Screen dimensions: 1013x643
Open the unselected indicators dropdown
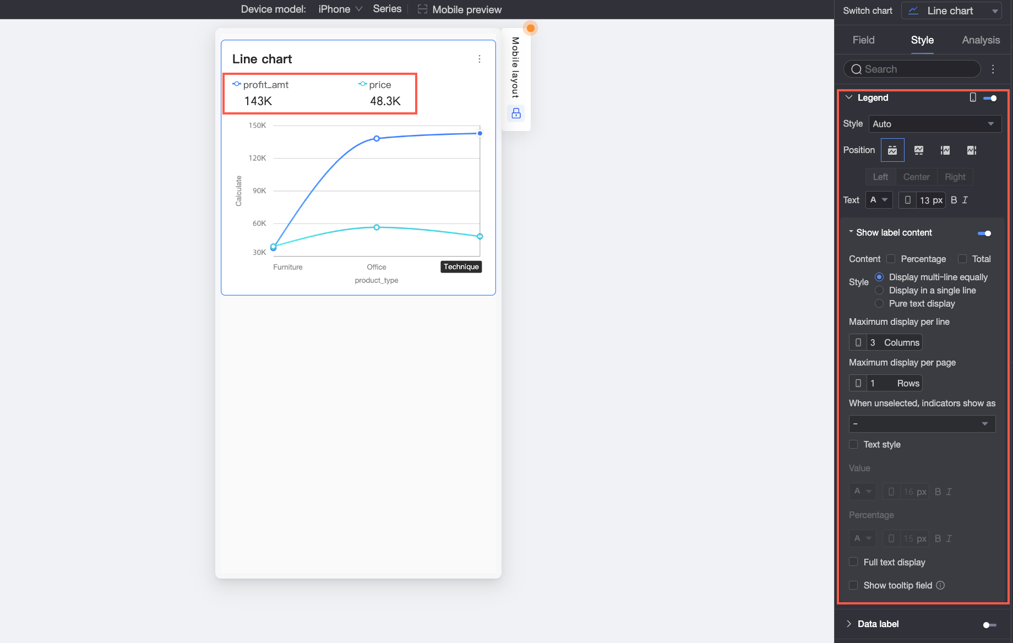point(922,424)
